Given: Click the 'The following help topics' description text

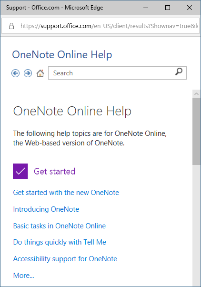Looking at the screenshot, I should pyautogui.click(x=90, y=138).
